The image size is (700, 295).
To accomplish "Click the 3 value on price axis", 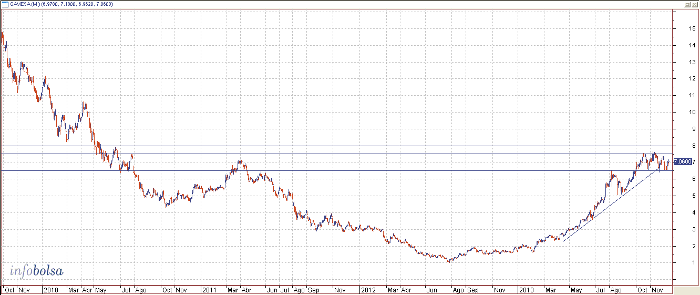I will (x=693, y=229).
